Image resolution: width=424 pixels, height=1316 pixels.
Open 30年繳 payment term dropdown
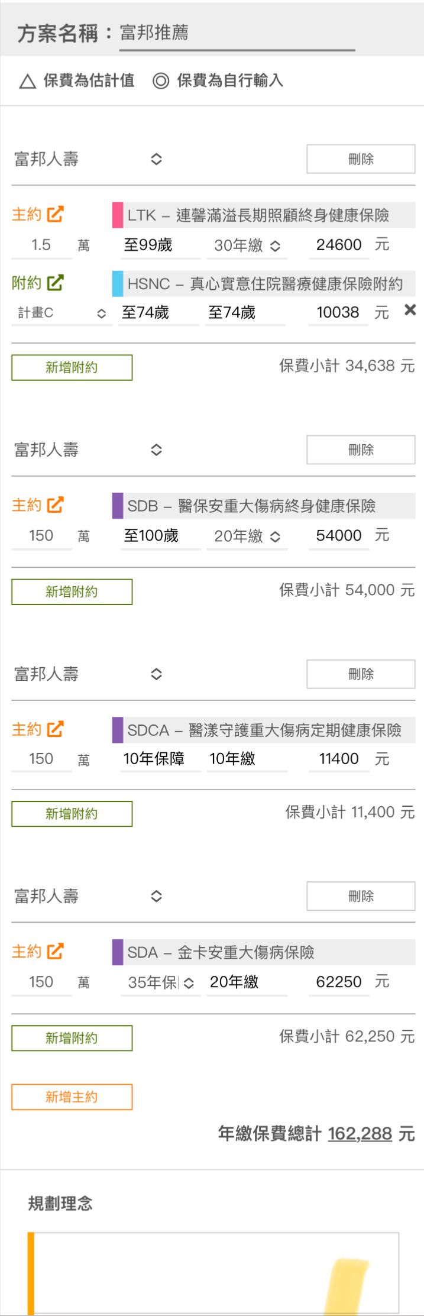[x=247, y=245]
